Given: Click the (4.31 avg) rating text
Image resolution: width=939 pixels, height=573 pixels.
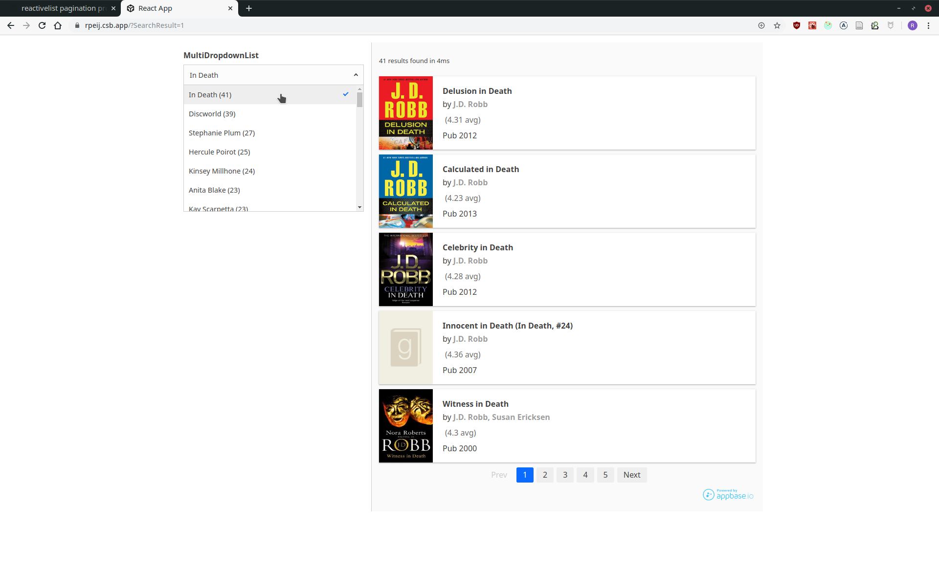Looking at the screenshot, I should [x=463, y=120].
